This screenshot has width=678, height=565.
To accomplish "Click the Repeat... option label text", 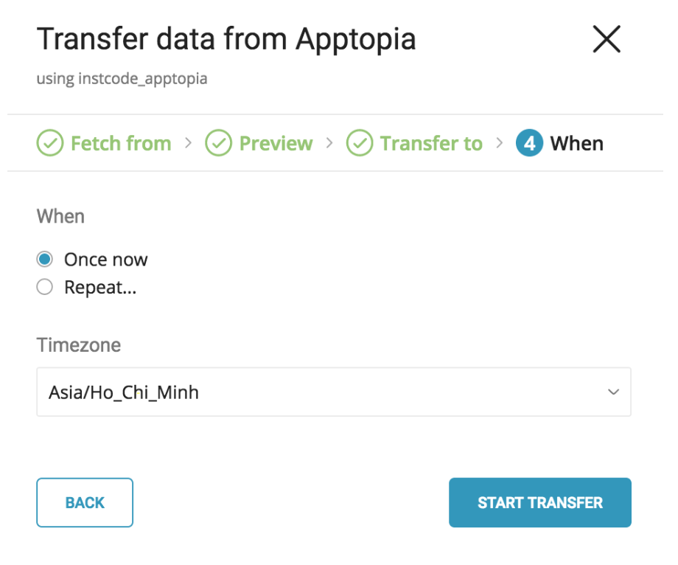I will tap(100, 287).
